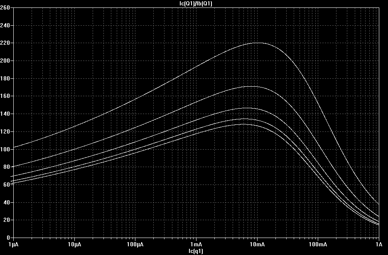Click the 100 vertical axis label
Viewport: 388px width, 255px height.
pyautogui.click(x=5, y=149)
